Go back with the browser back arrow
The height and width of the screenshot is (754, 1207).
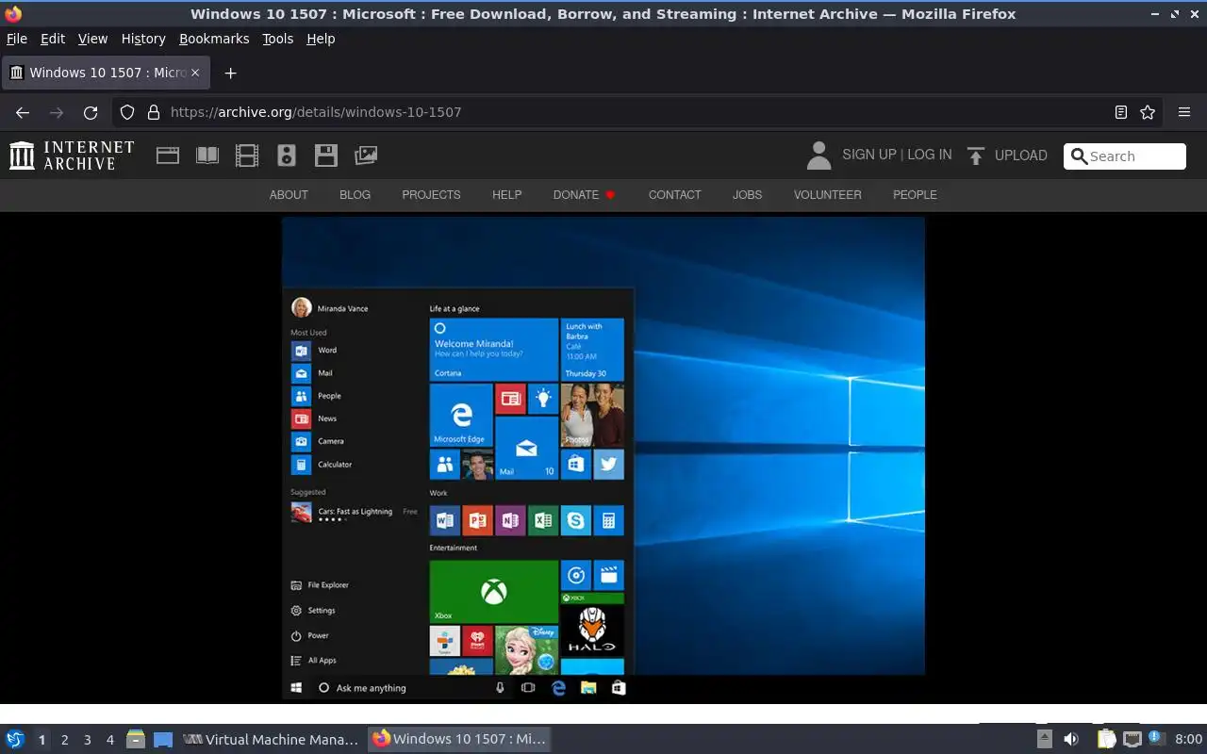coord(23,112)
